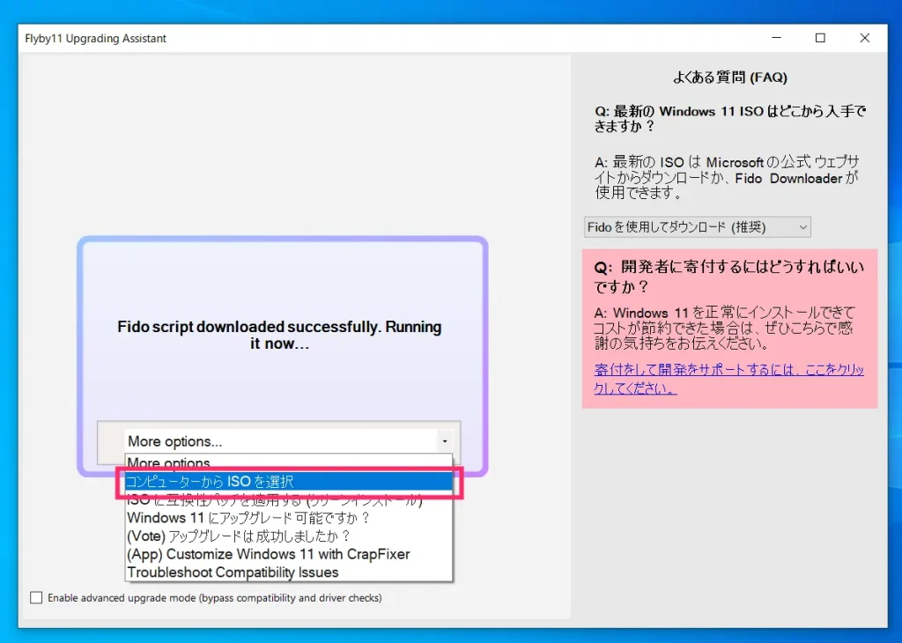Choose '(Vote) アップグレードは成功しましたか？' entry
Screen dimensions: 902x643
point(289,536)
